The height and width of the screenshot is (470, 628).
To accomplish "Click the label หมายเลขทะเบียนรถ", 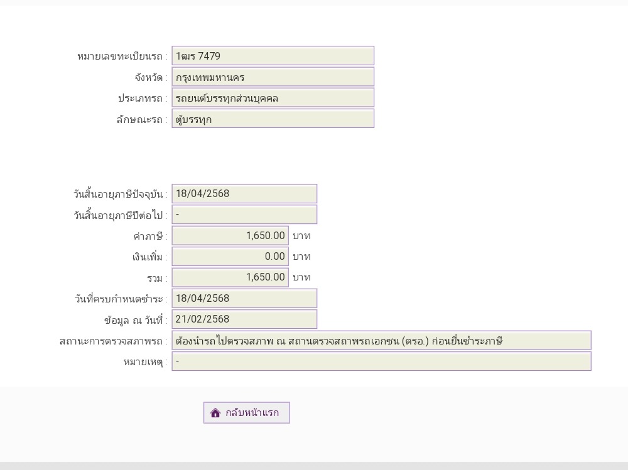I will pos(122,56).
